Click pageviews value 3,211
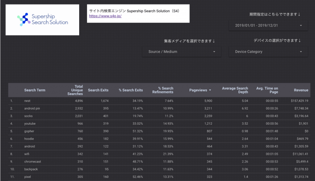Image resolution: width=315 pixels, height=181 pixels. (208, 108)
